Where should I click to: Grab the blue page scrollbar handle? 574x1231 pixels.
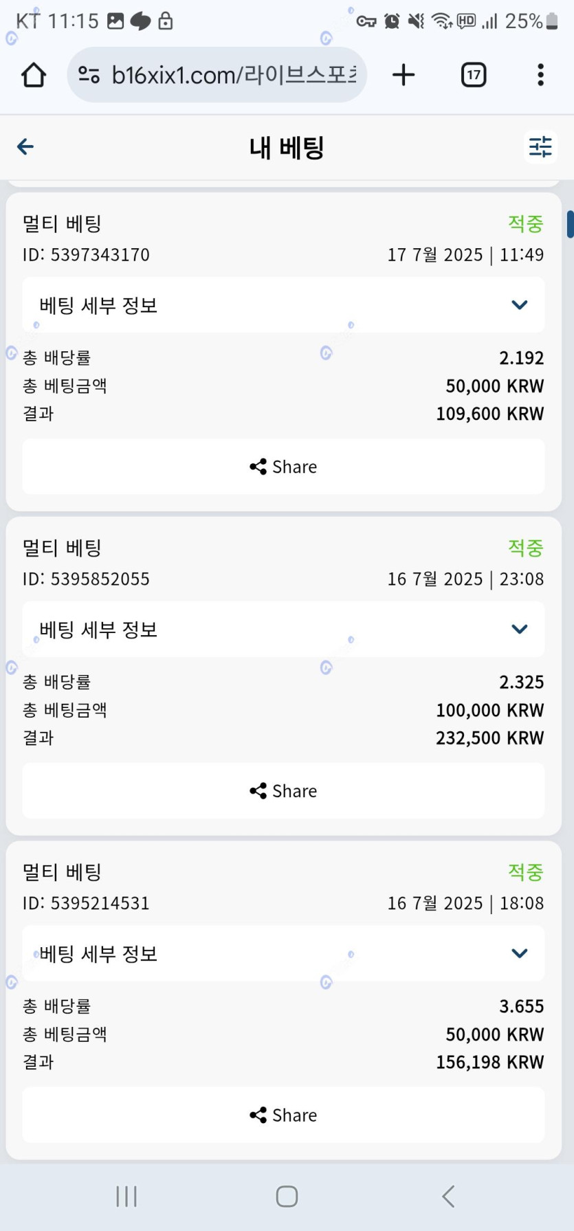(x=570, y=224)
